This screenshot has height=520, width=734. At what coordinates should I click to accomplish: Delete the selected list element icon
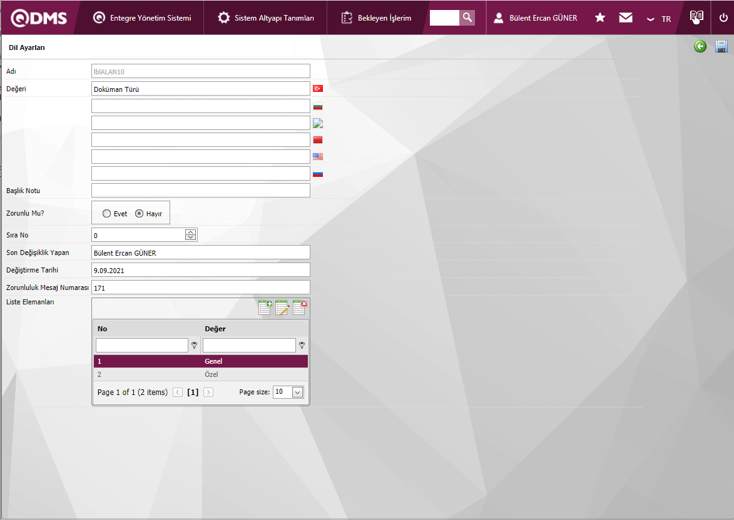click(x=300, y=307)
